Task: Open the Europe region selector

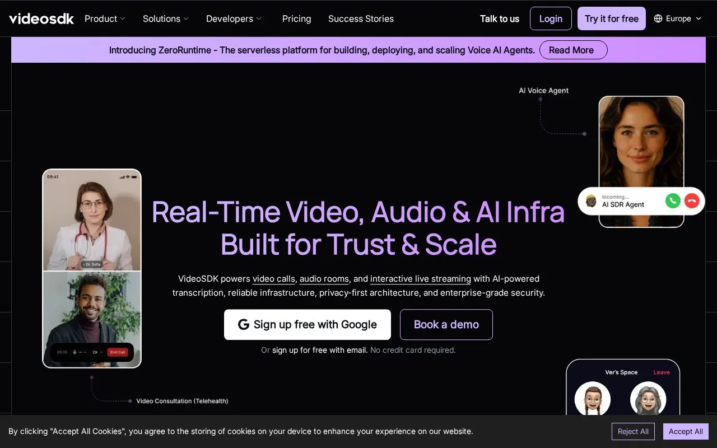Action: tap(678, 18)
